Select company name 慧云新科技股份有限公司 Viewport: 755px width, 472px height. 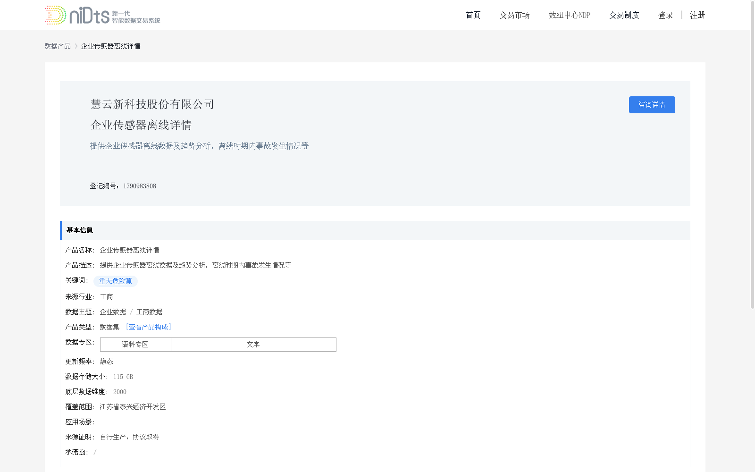[152, 104]
